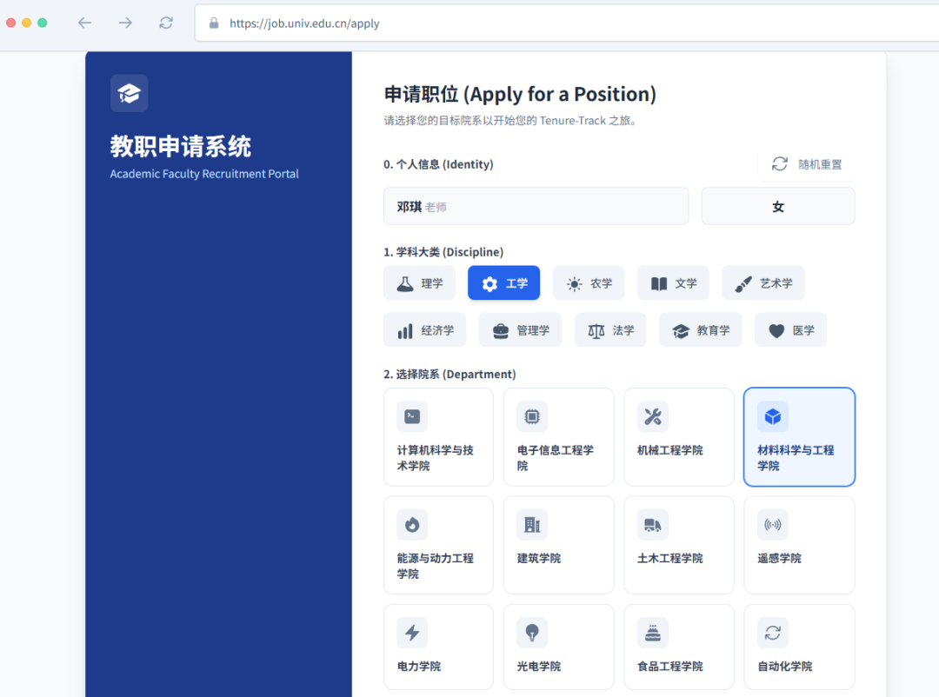
Task: Select the 自动化学院 card name
Action: [784, 667]
